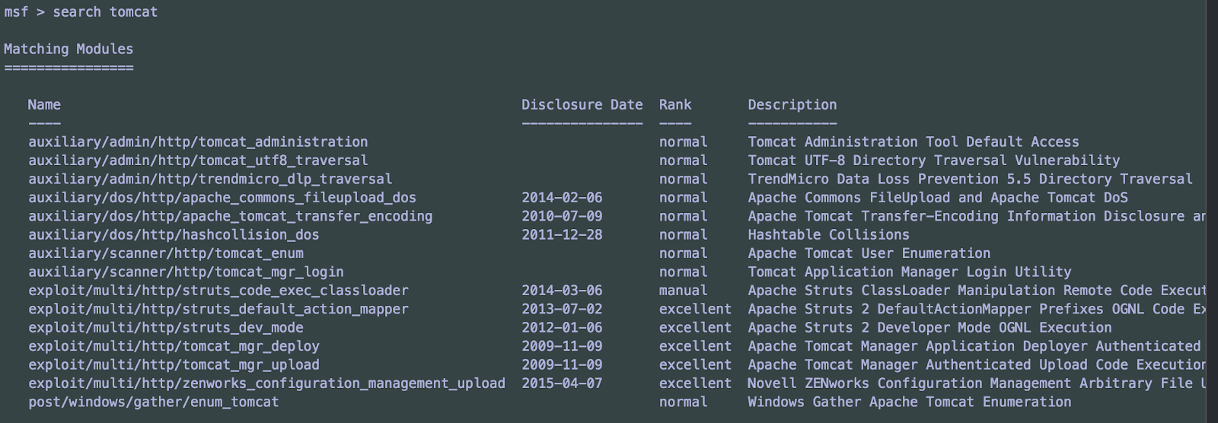
Task: Click the 'search tomcat' command text
Action: (x=105, y=12)
